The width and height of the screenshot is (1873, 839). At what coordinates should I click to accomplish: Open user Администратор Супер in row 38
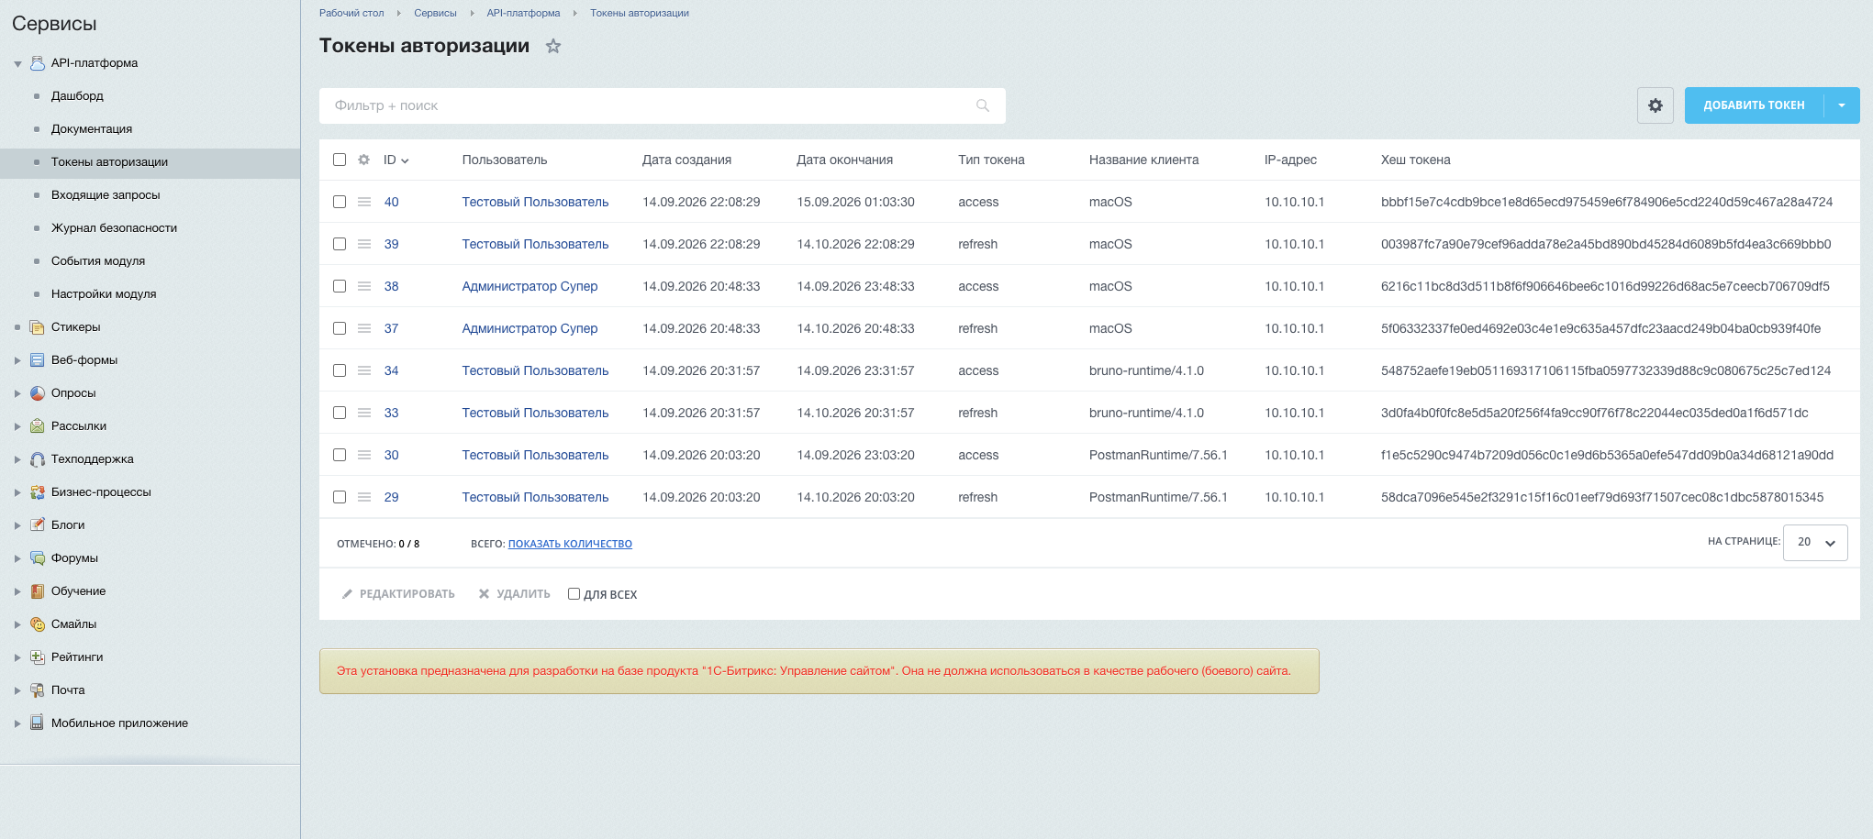pyautogui.click(x=530, y=286)
